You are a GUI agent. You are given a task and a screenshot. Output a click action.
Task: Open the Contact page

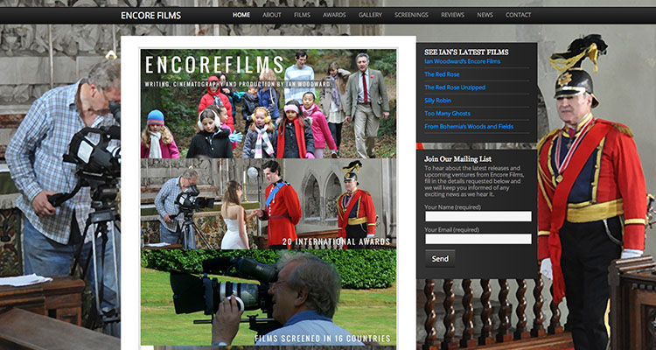(x=519, y=15)
